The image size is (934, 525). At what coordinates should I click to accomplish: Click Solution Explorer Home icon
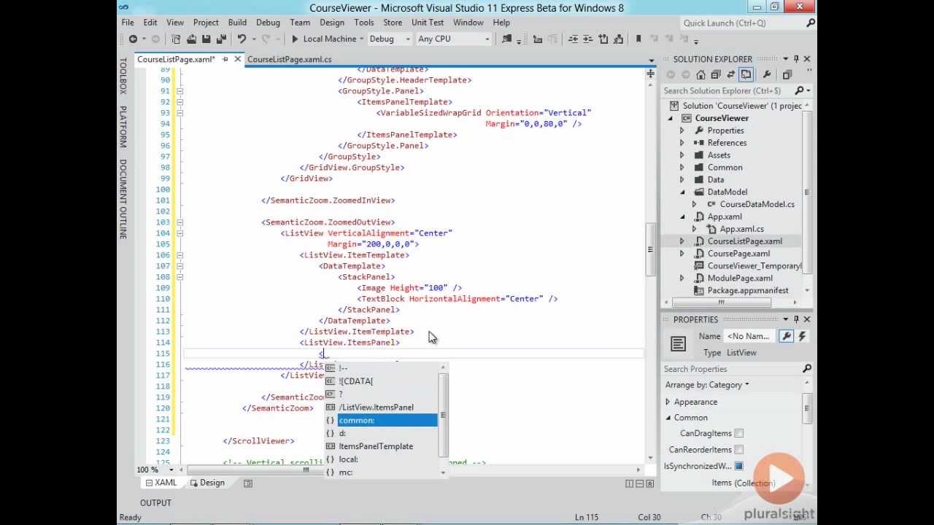coord(700,74)
